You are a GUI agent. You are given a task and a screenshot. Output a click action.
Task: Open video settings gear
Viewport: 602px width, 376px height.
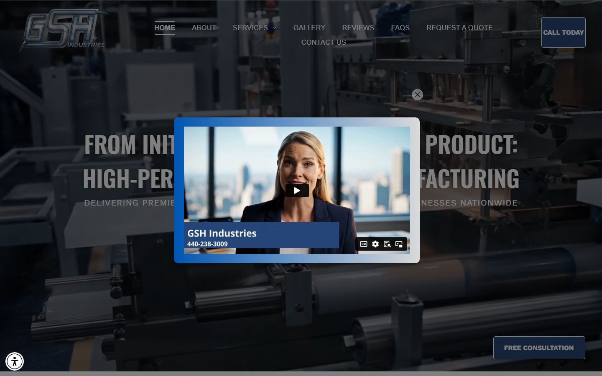tap(375, 244)
